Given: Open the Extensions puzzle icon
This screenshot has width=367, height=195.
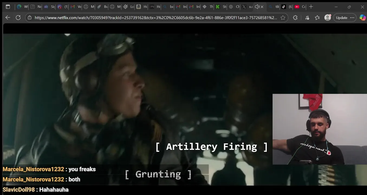Looking at the screenshot, I should [x=295, y=18].
